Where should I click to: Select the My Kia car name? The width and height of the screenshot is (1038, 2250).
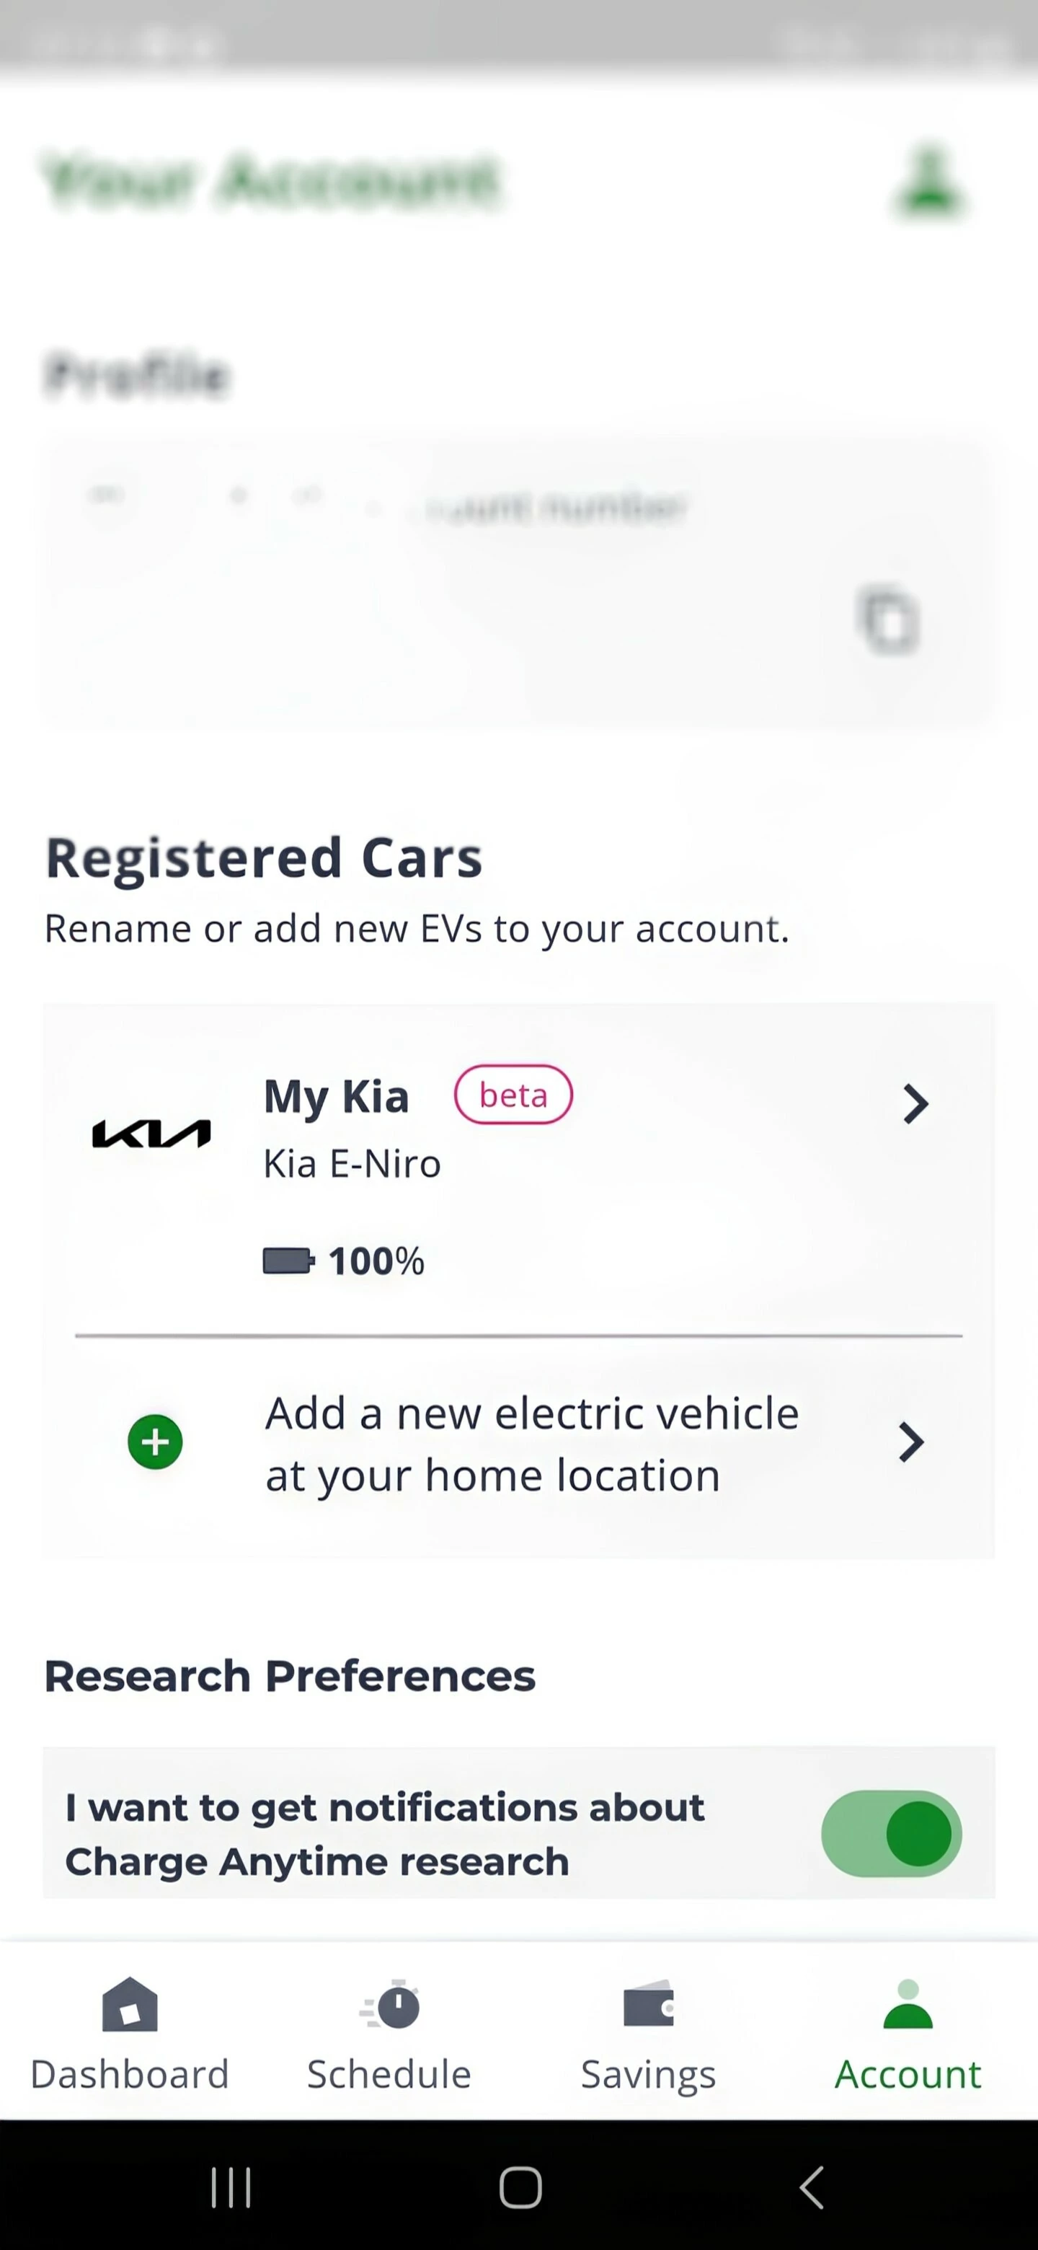(x=336, y=1096)
